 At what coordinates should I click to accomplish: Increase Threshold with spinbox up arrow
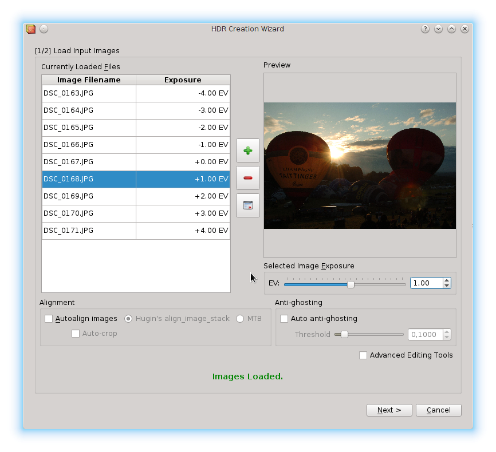click(447, 332)
